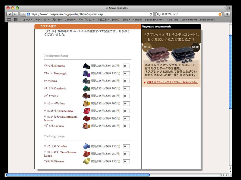Click the Ristretto quantity field
Viewport: 241px width, 180px height.
[126, 66]
